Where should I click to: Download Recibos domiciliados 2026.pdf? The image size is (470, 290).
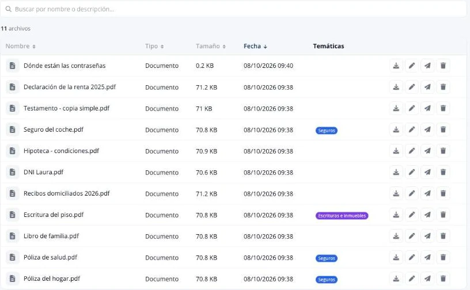[x=396, y=193]
